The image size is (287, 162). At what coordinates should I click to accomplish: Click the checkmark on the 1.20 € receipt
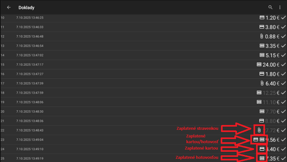click(x=283, y=18)
